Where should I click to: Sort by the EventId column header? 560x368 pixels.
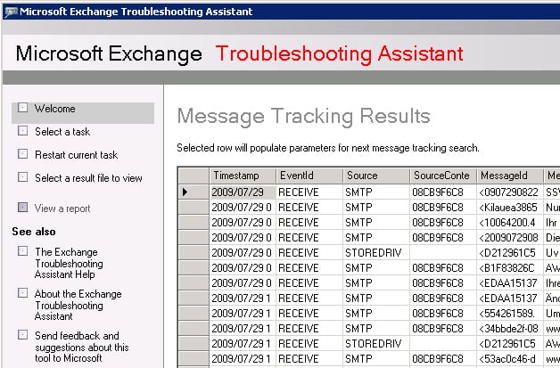pyautogui.click(x=309, y=176)
